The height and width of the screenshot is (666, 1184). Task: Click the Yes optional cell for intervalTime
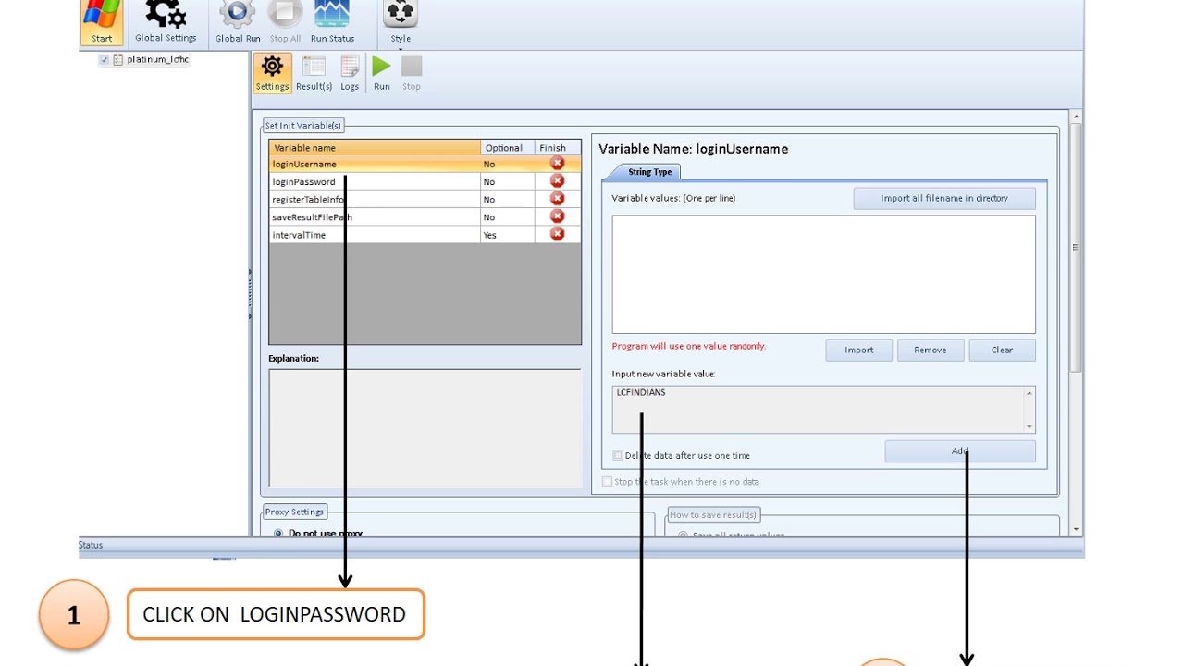[x=508, y=235]
